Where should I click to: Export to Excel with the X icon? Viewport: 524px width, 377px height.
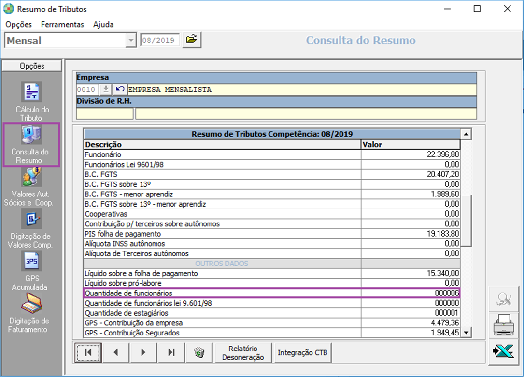click(x=504, y=351)
